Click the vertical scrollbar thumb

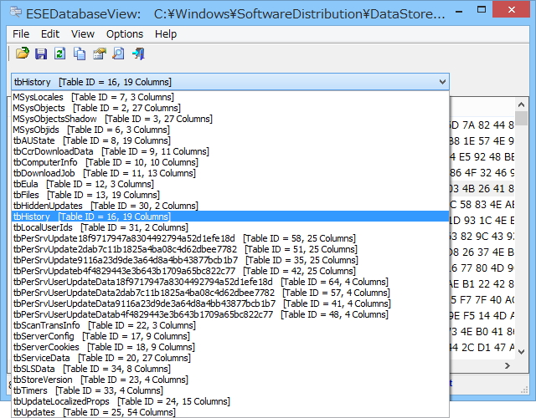(x=521, y=119)
